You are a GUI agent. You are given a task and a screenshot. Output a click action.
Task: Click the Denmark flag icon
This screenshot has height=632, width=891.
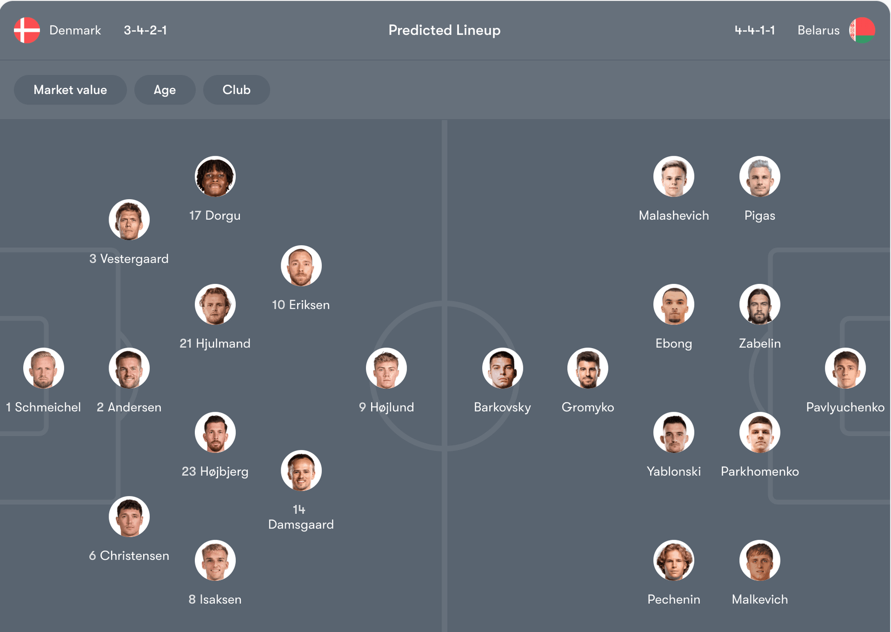pyautogui.click(x=27, y=30)
